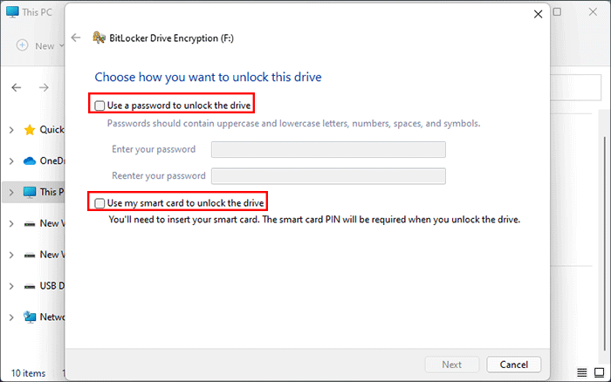Expand the This PC tree node
Viewport: 611px width, 382px height.
click(10, 192)
